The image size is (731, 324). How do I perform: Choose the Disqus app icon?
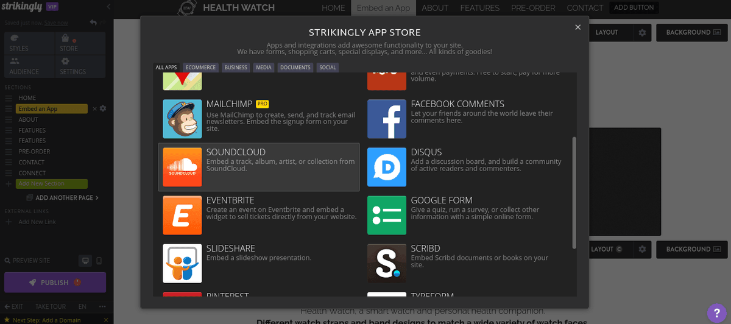(387, 167)
